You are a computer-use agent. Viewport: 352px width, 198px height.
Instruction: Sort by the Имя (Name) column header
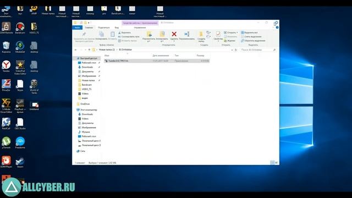(x=107, y=56)
